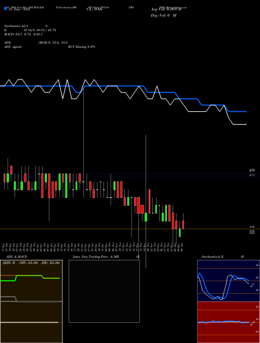Viewport: 260px width, 343px height.
Task: Click the 0.66 price label on the right axis
Action: click(252, 227)
